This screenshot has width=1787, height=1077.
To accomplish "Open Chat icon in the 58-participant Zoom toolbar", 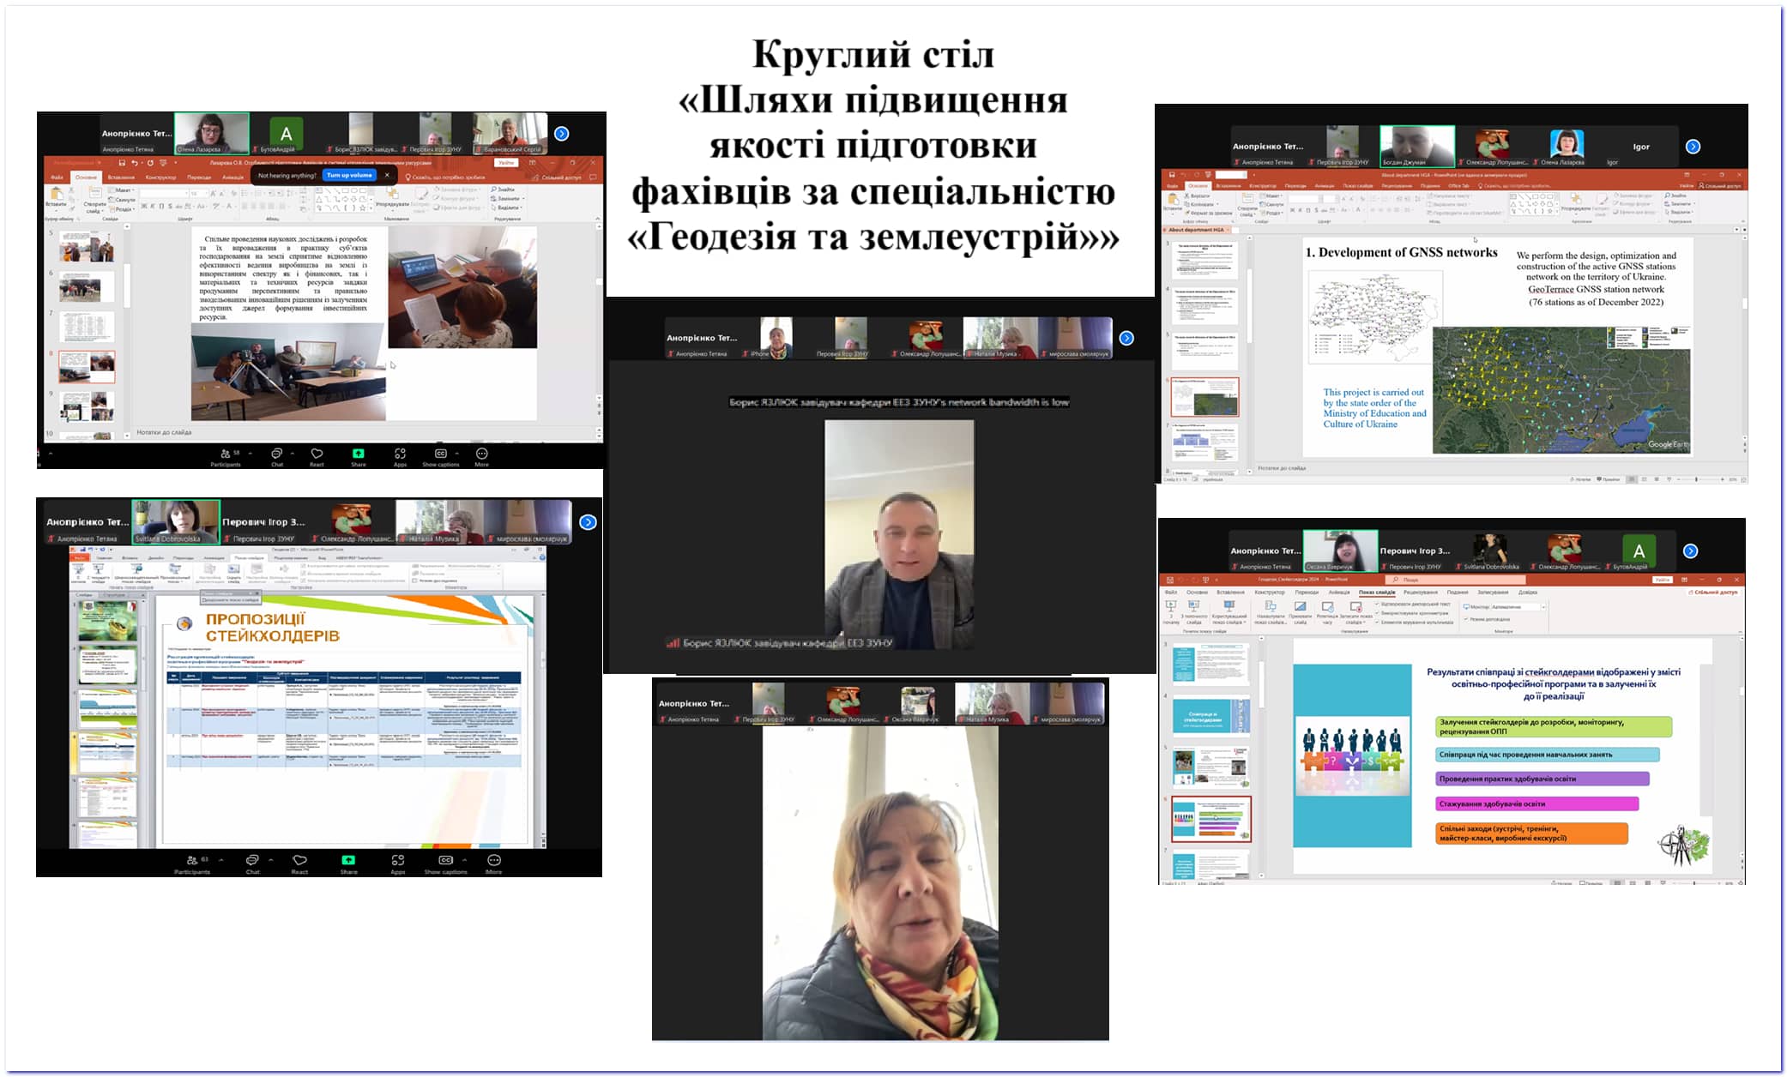I will click(276, 454).
